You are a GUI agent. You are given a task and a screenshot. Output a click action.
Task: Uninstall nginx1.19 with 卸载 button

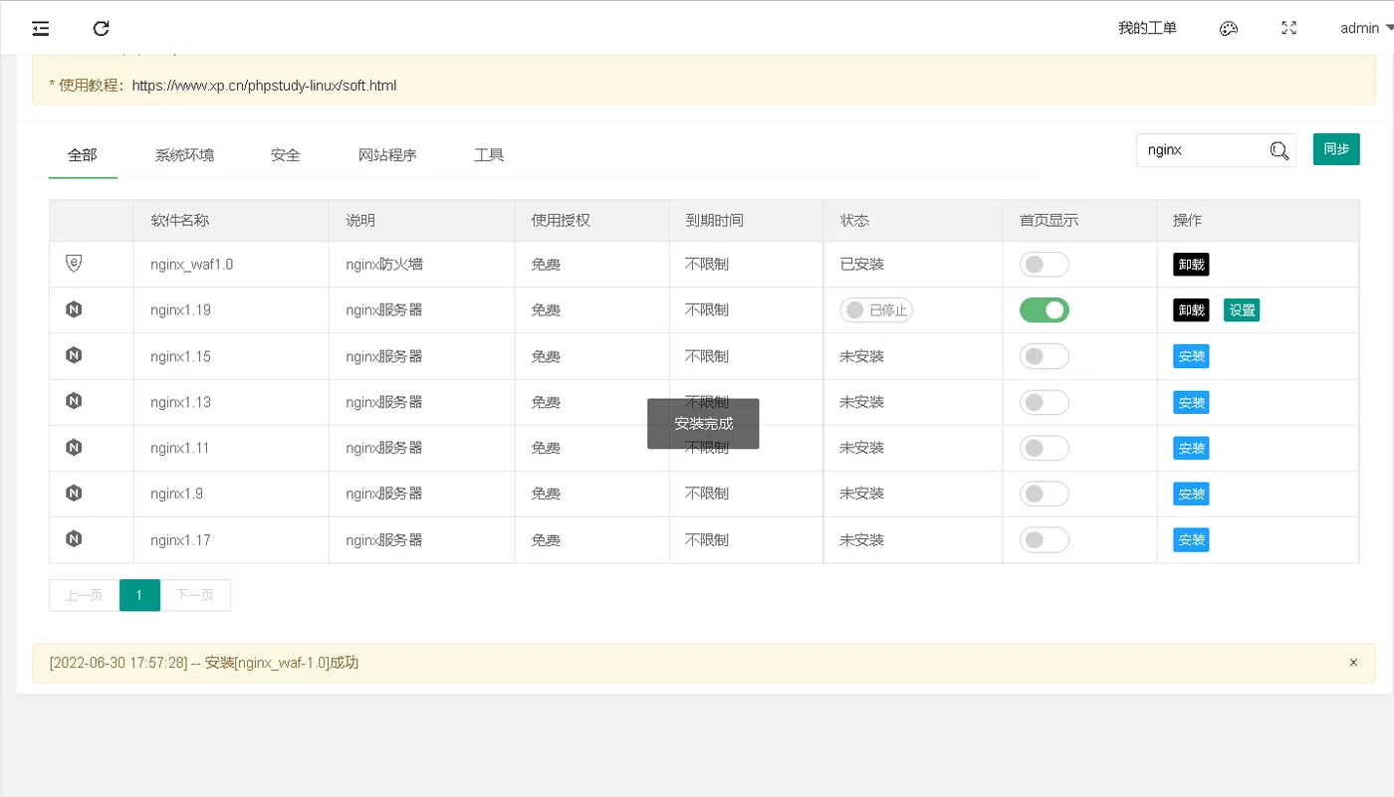(1191, 310)
